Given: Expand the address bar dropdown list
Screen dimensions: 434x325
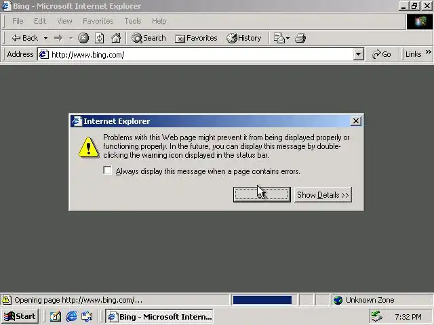Looking at the screenshot, I should pyautogui.click(x=358, y=54).
